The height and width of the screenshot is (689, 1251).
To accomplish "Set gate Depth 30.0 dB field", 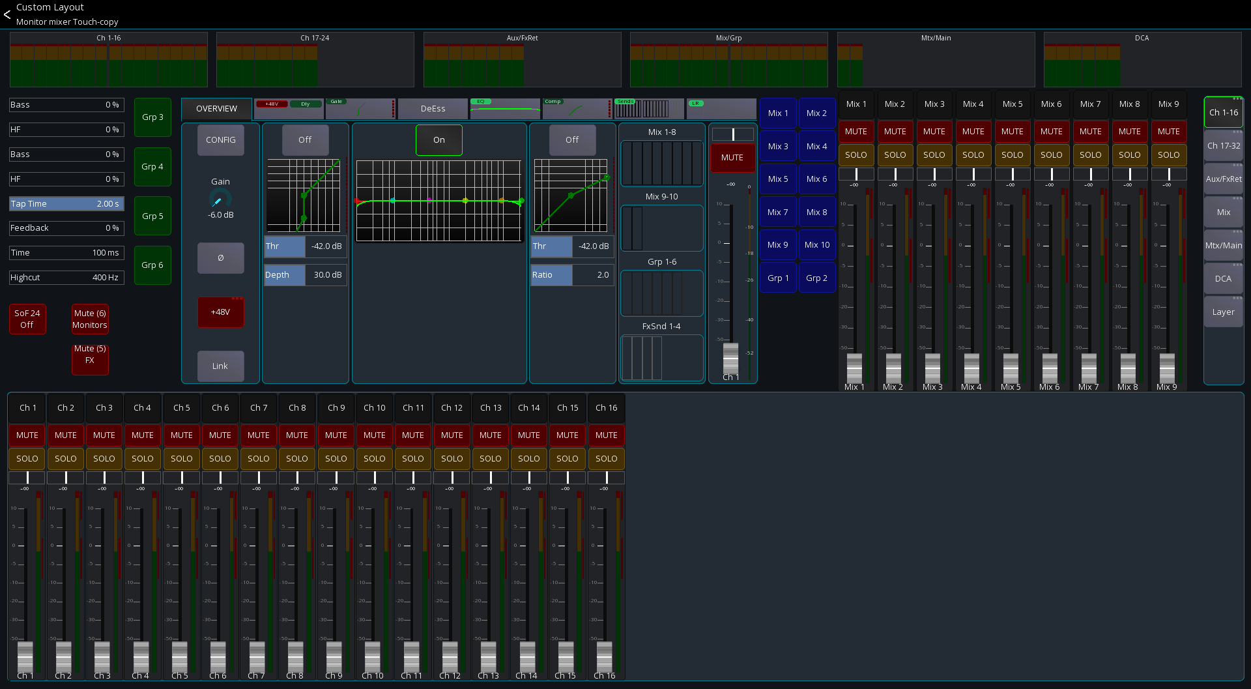I will click(305, 275).
